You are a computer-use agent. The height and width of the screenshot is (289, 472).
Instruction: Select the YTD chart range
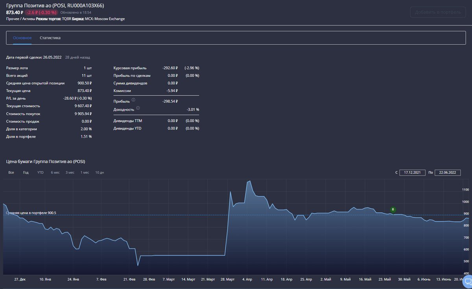click(40, 173)
